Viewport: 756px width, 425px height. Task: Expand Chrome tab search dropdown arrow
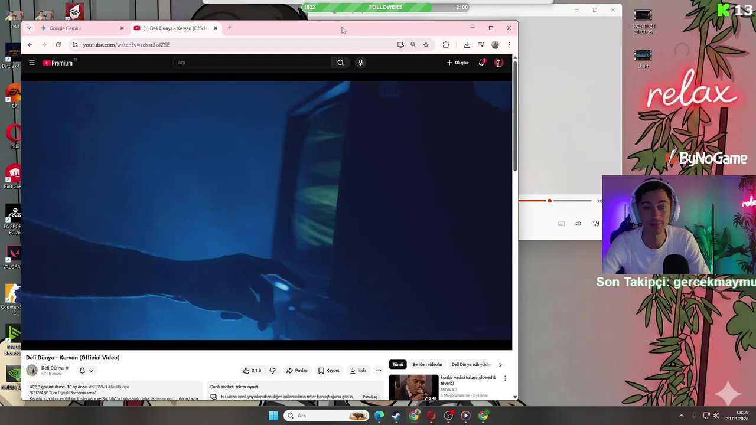point(29,28)
